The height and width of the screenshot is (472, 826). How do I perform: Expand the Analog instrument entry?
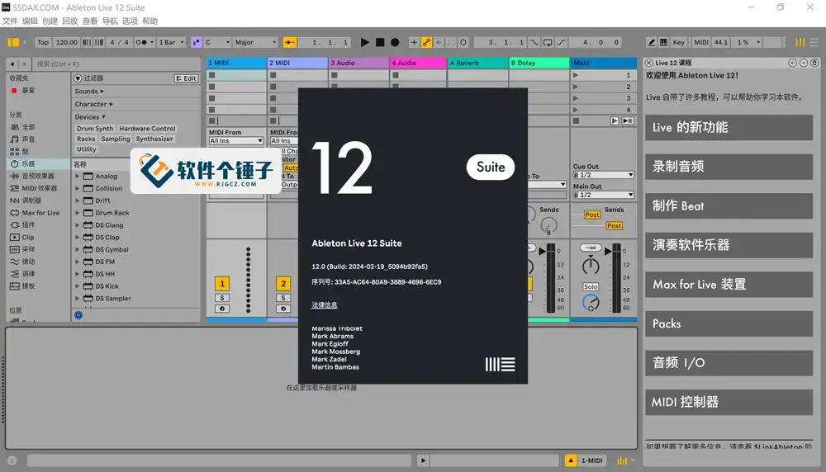click(x=78, y=177)
